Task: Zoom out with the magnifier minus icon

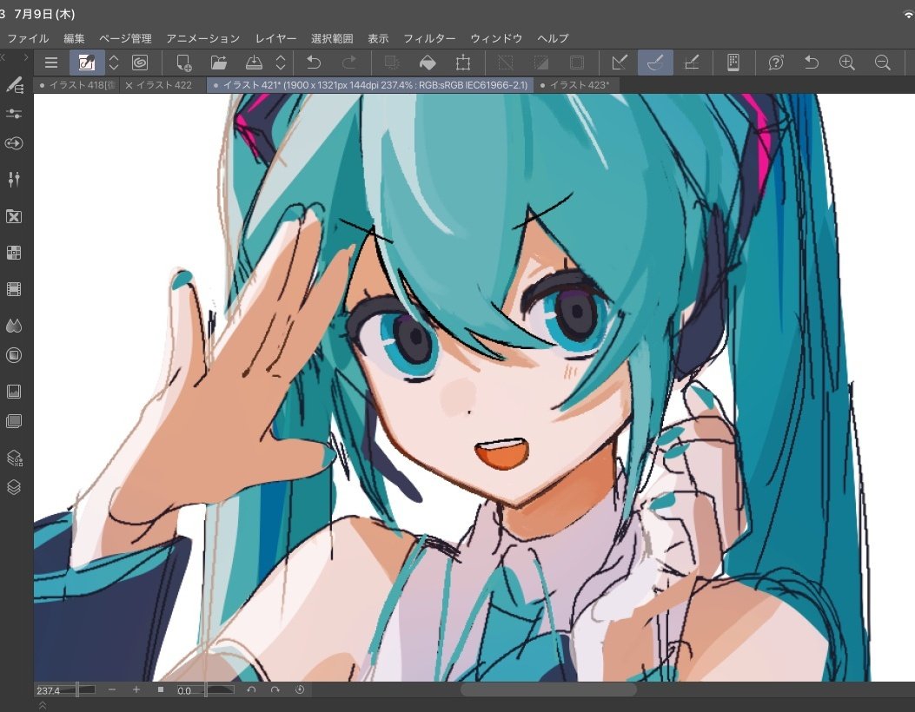Action: pyautogui.click(x=883, y=63)
